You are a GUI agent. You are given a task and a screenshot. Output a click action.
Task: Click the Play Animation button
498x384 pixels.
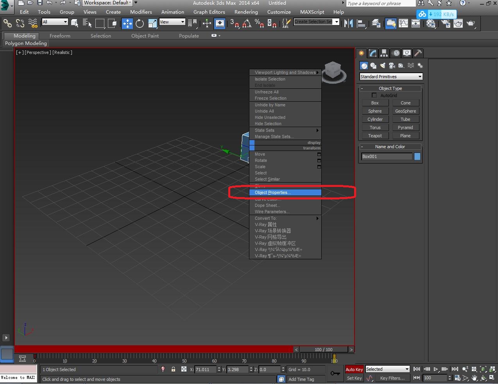click(436, 369)
